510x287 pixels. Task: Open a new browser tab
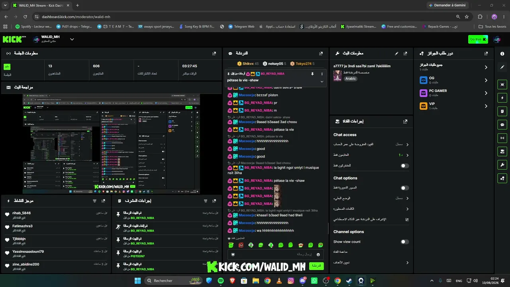[x=77, y=6]
